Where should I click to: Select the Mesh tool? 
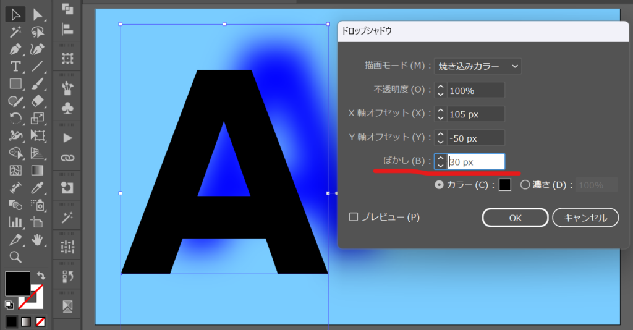coord(15,170)
